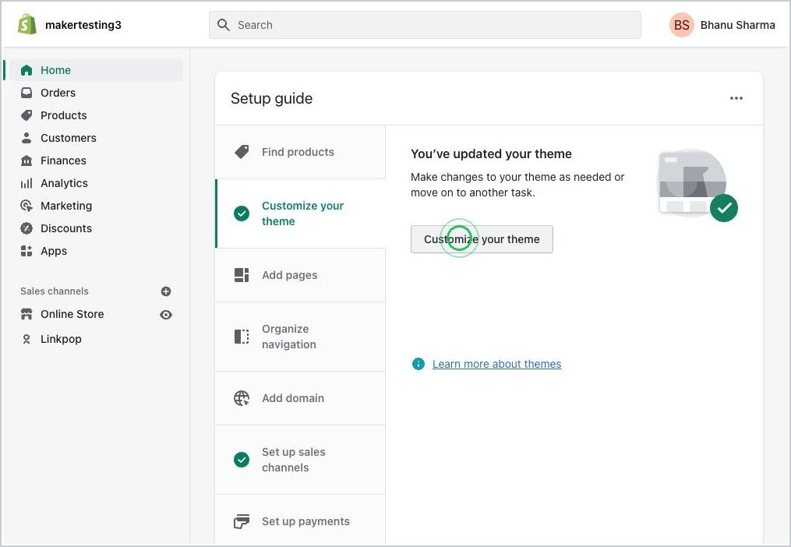Open the Customers person icon

click(26, 138)
